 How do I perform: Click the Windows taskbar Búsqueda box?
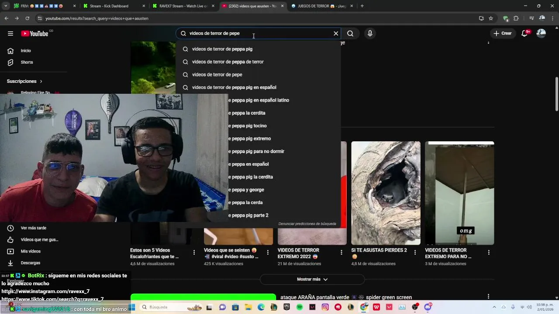[x=171, y=307]
